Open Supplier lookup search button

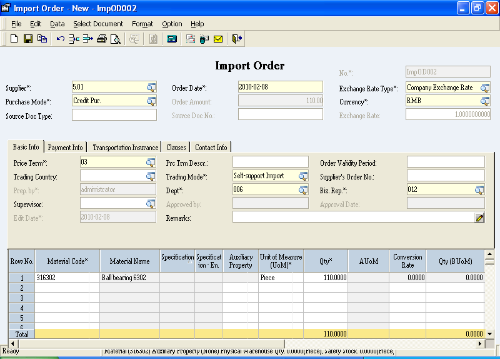[x=151, y=88]
